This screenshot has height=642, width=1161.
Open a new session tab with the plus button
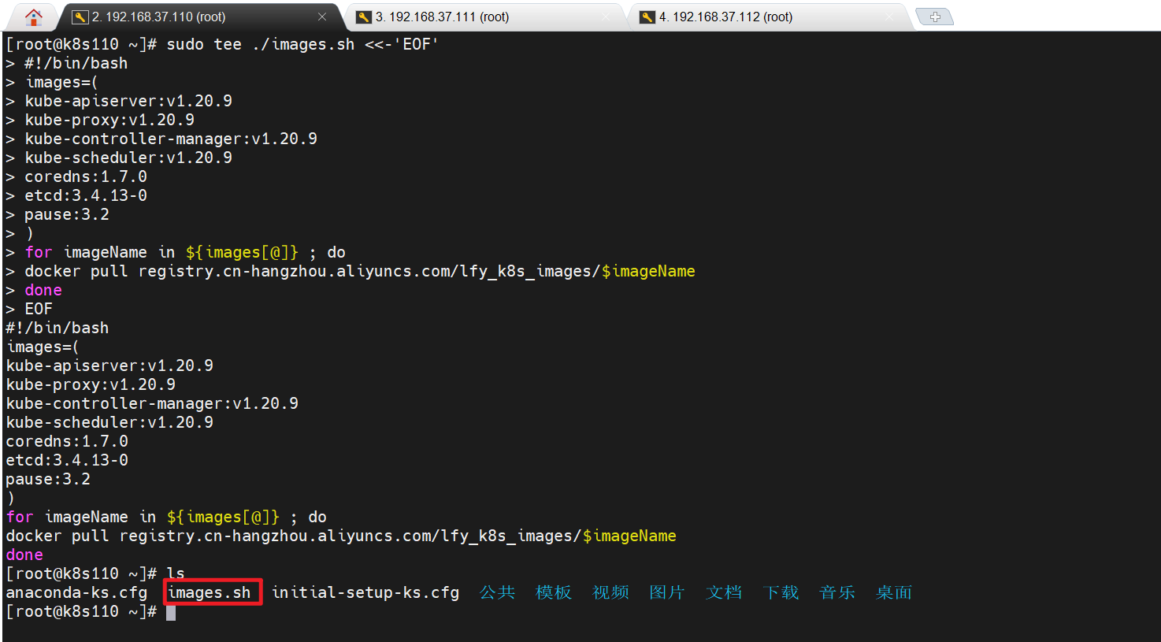pyautogui.click(x=935, y=17)
